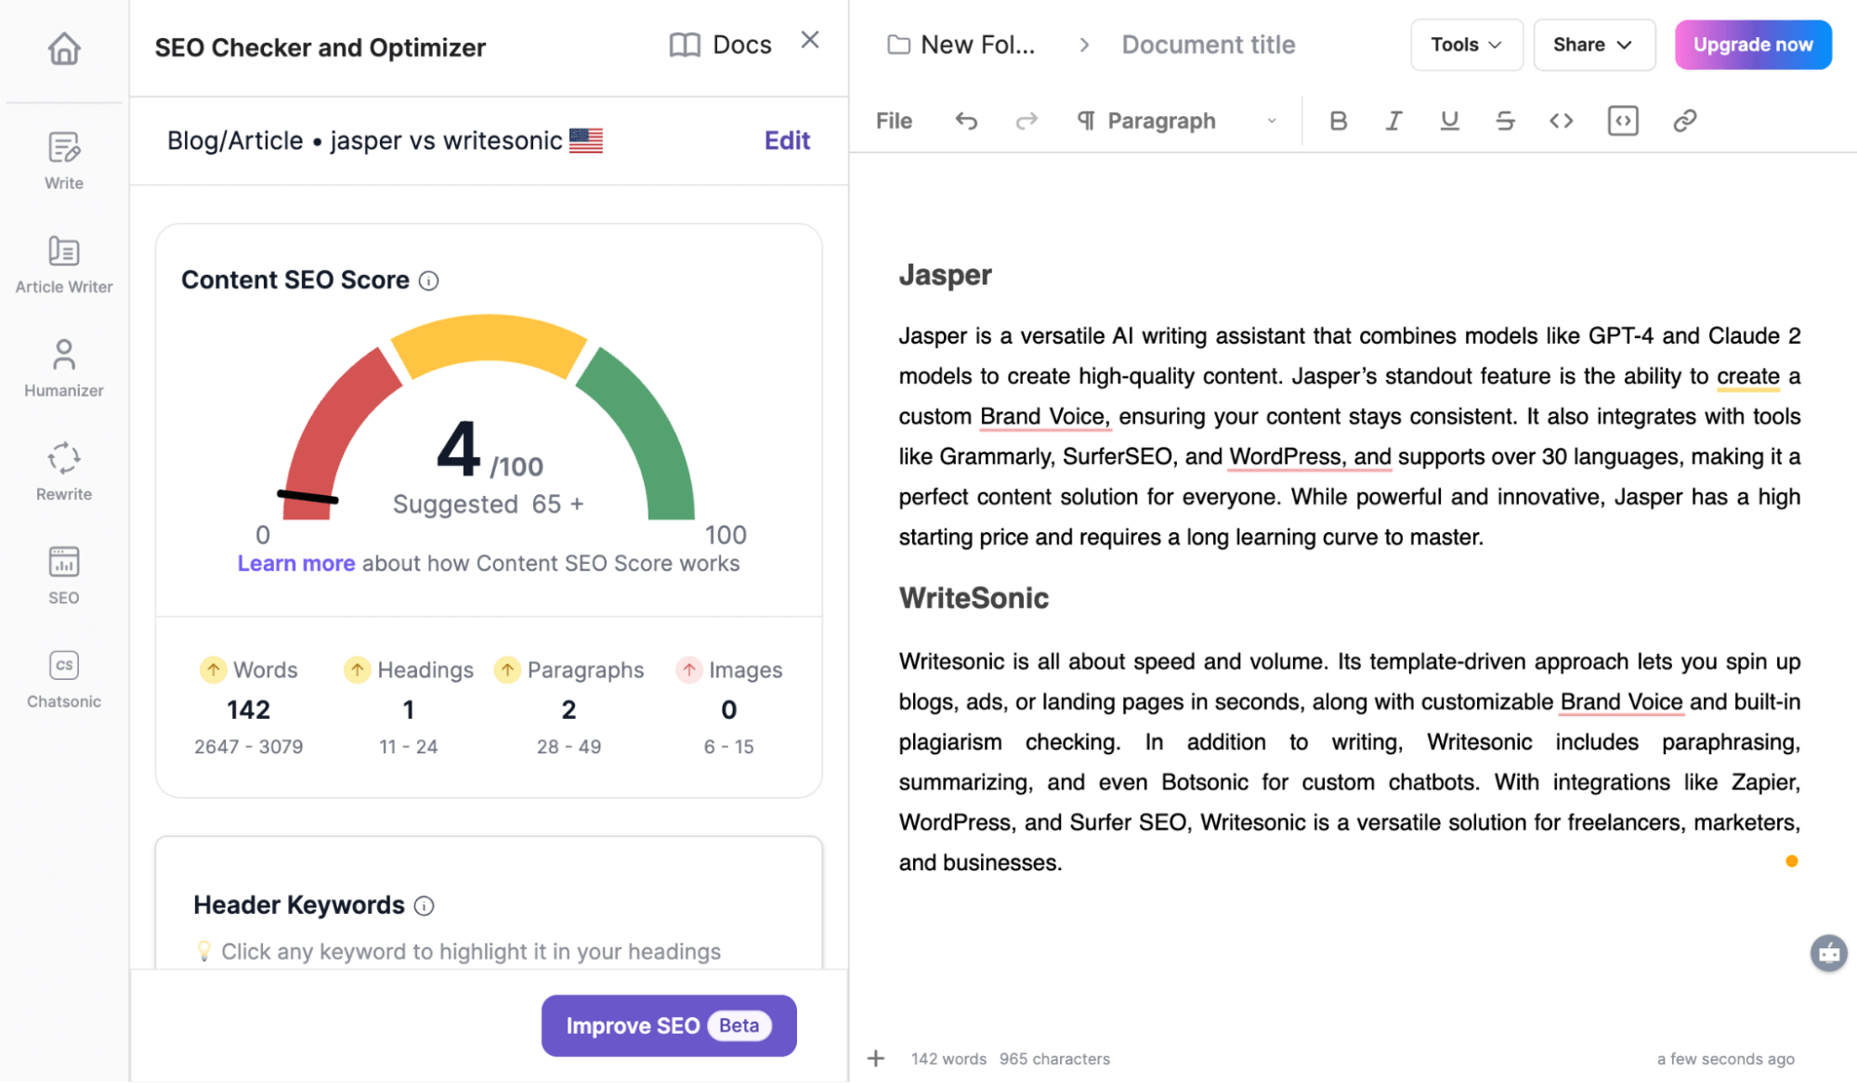
Task: Insert a link using the link icon
Action: point(1685,120)
